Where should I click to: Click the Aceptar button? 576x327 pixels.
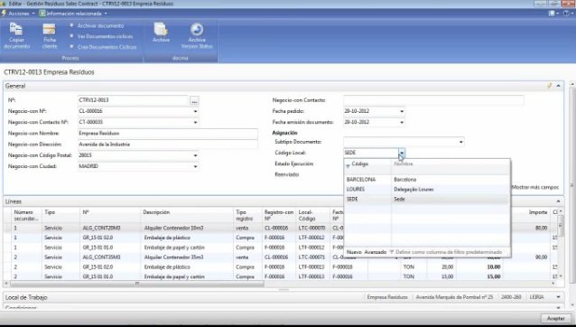coord(556,318)
